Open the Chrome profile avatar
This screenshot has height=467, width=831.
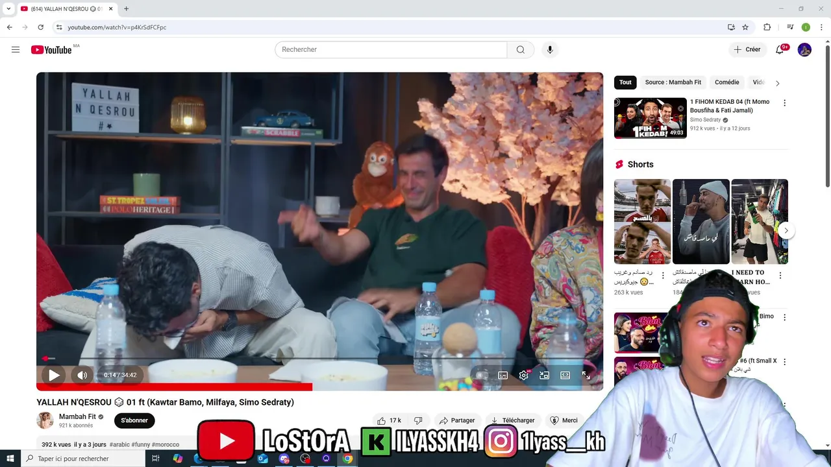pos(806,27)
